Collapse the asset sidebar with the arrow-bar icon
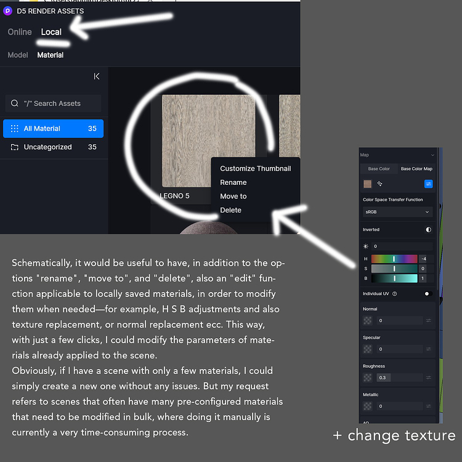This screenshot has width=462, height=462. (97, 76)
